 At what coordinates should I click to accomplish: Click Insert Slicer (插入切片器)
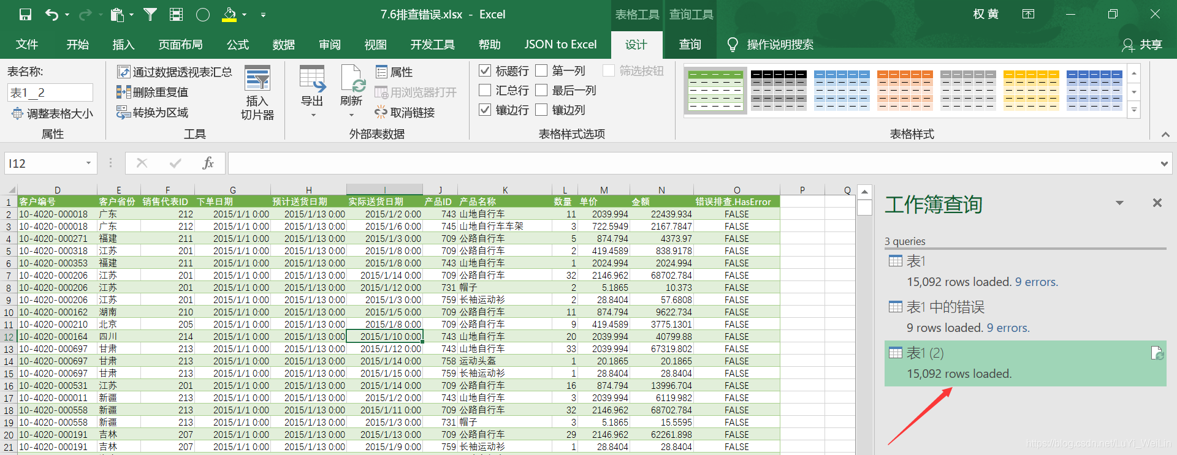[x=257, y=92]
